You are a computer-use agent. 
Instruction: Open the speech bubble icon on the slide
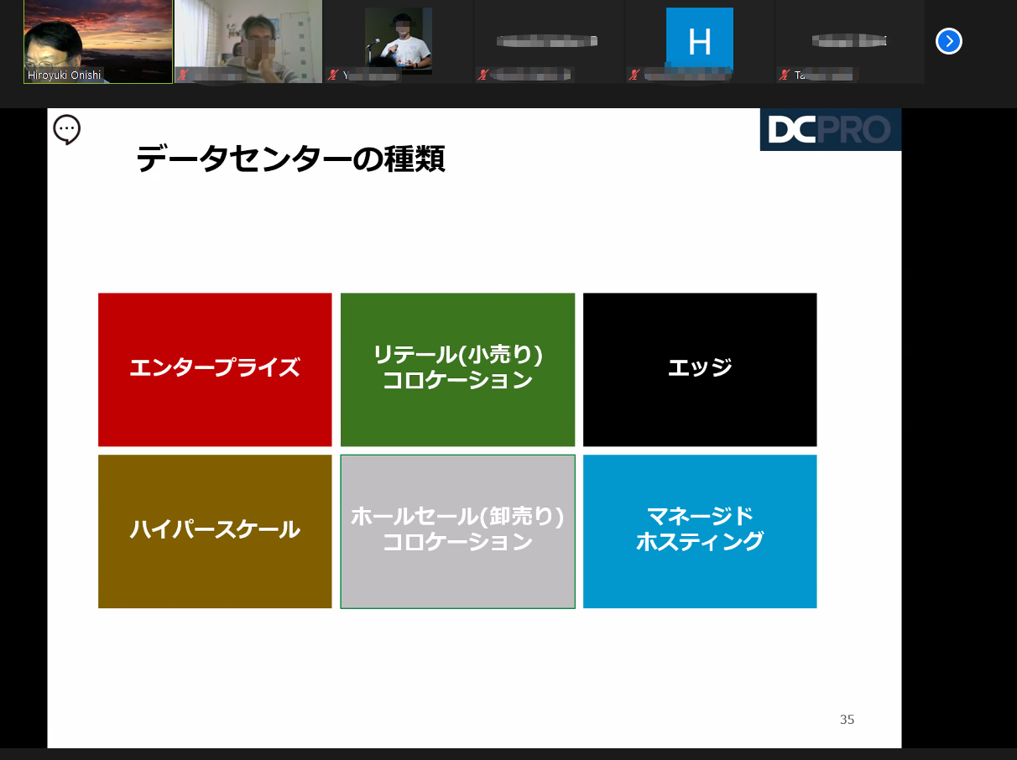[x=66, y=130]
